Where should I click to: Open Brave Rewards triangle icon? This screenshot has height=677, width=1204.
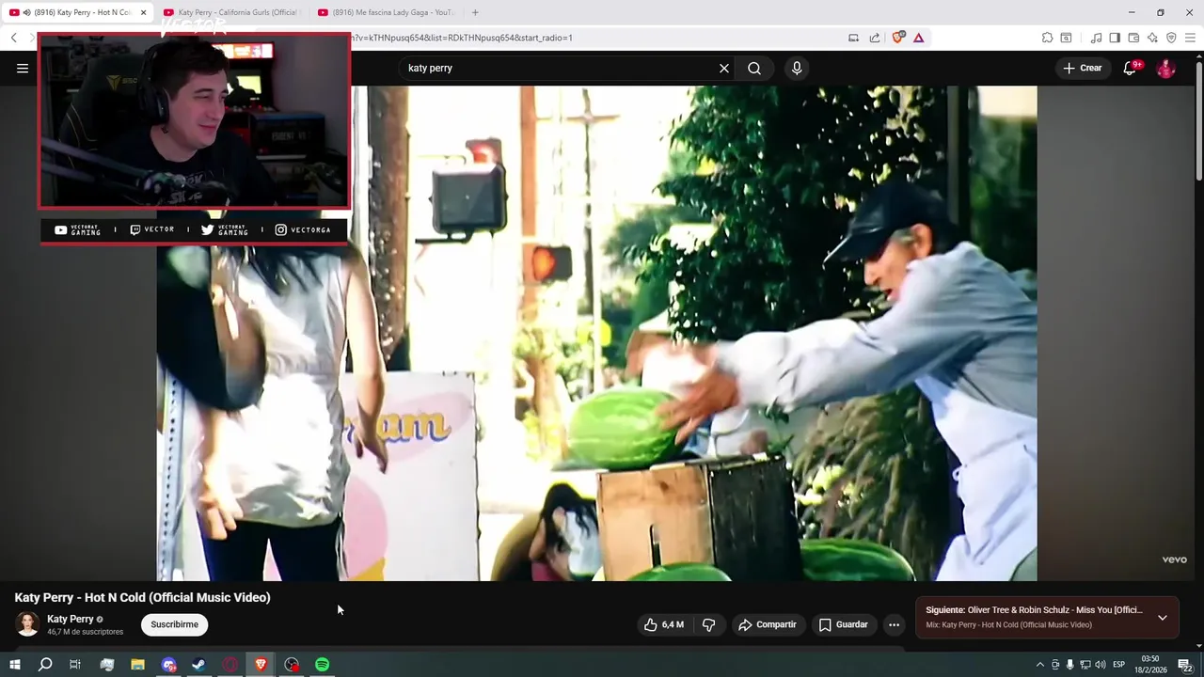click(x=919, y=38)
